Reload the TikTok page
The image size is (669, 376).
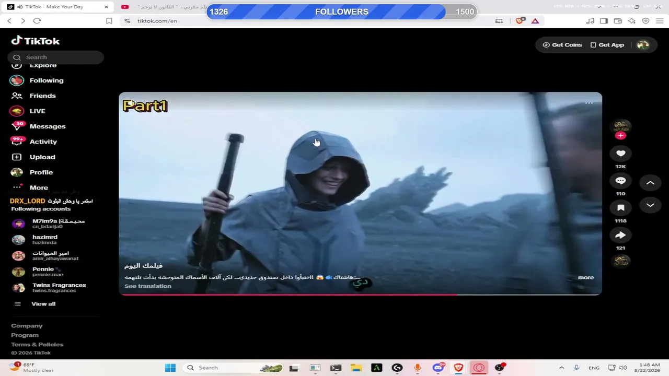37,21
